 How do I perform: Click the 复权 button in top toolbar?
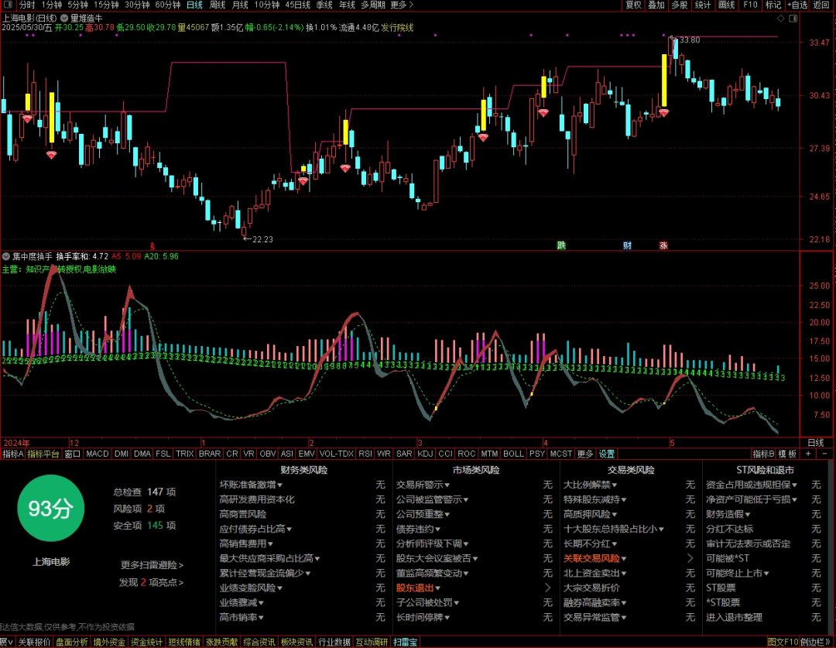click(x=633, y=5)
